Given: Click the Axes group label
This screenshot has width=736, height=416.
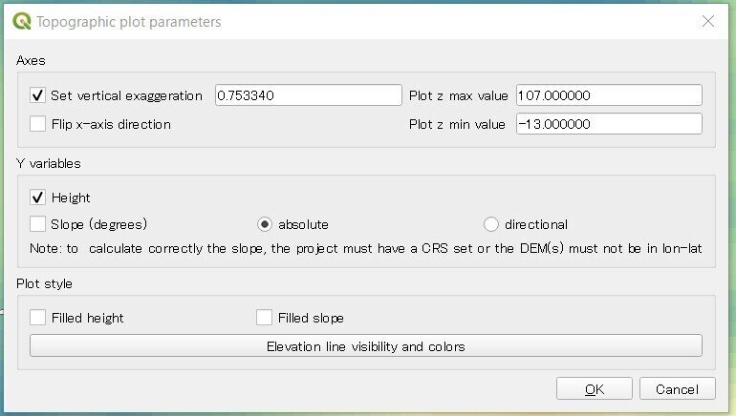Looking at the screenshot, I should coord(31,60).
